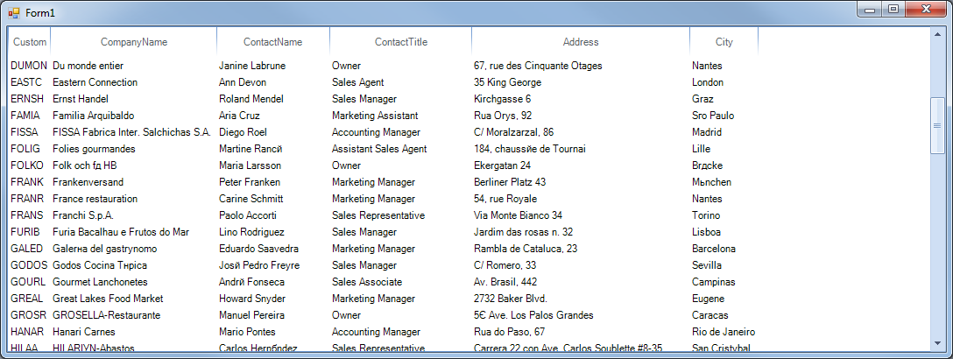The width and height of the screenshot is (953, 359).
Task: Click the vertical scrollbar thumb
Action: pos(937,126)
